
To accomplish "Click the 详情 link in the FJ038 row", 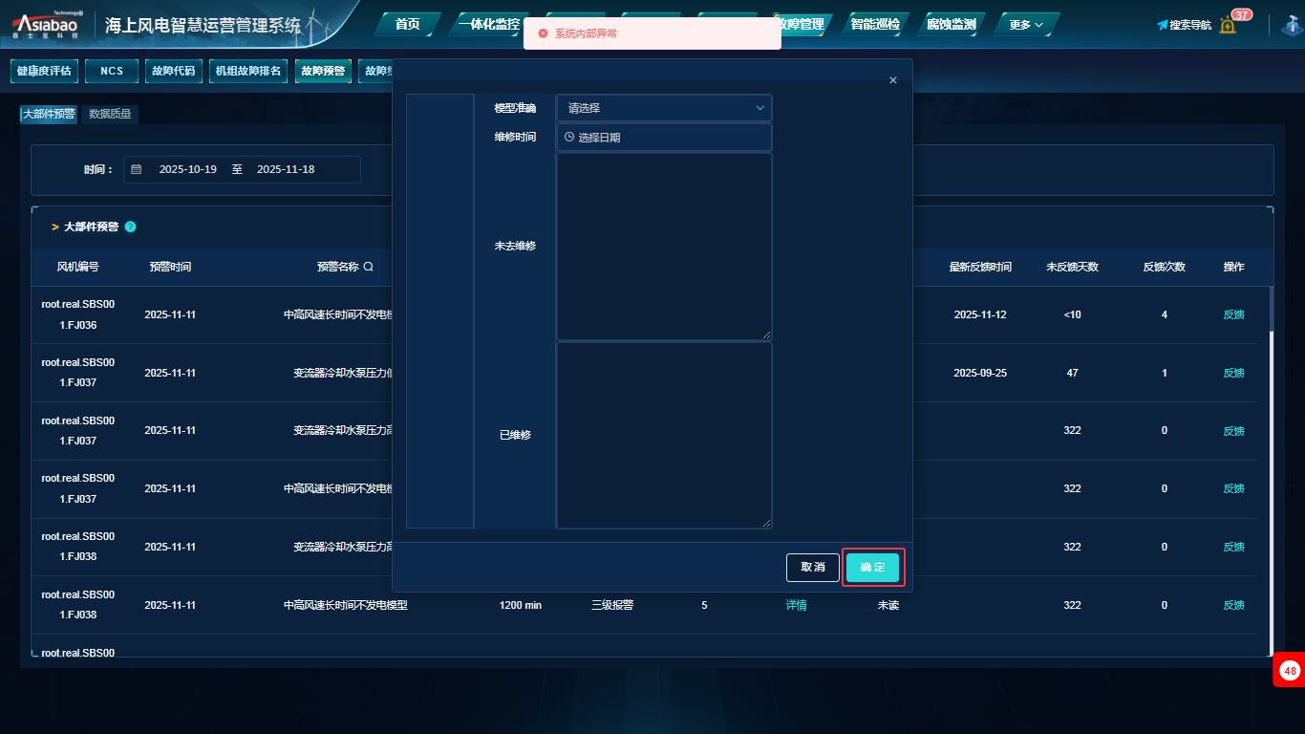I will (796, 605).
